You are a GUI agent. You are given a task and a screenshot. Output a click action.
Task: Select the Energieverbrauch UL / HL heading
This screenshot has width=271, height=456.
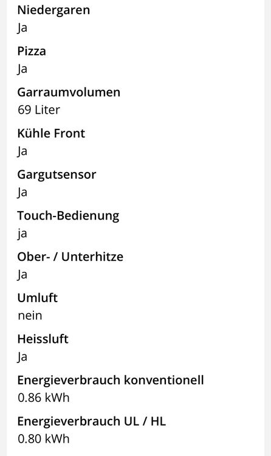[x=92, y=421]
